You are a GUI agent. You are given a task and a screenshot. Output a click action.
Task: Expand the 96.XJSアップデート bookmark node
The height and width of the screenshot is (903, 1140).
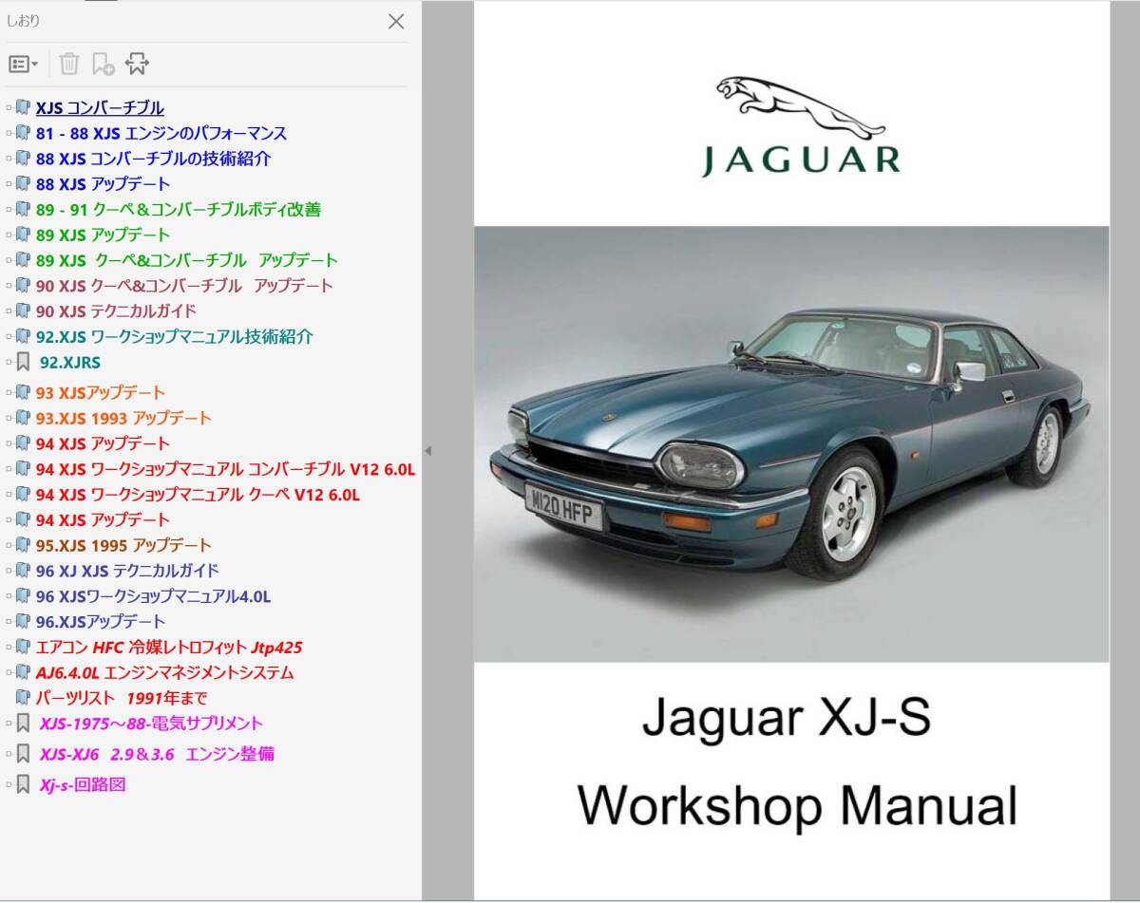coord(9,622)
